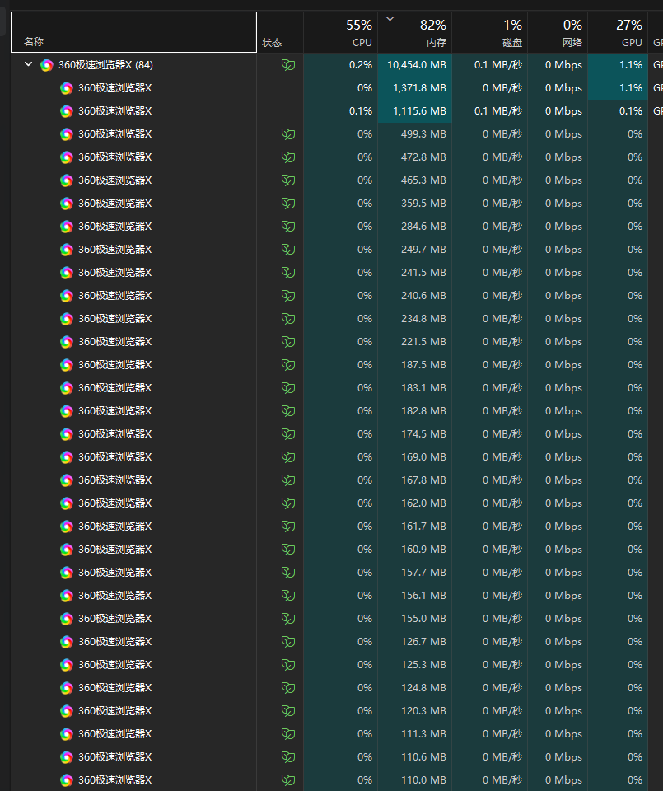Viewport: 663px width, 791px height.
Task: Sort by the 82% 内存 column header
Action: [414, 32]
